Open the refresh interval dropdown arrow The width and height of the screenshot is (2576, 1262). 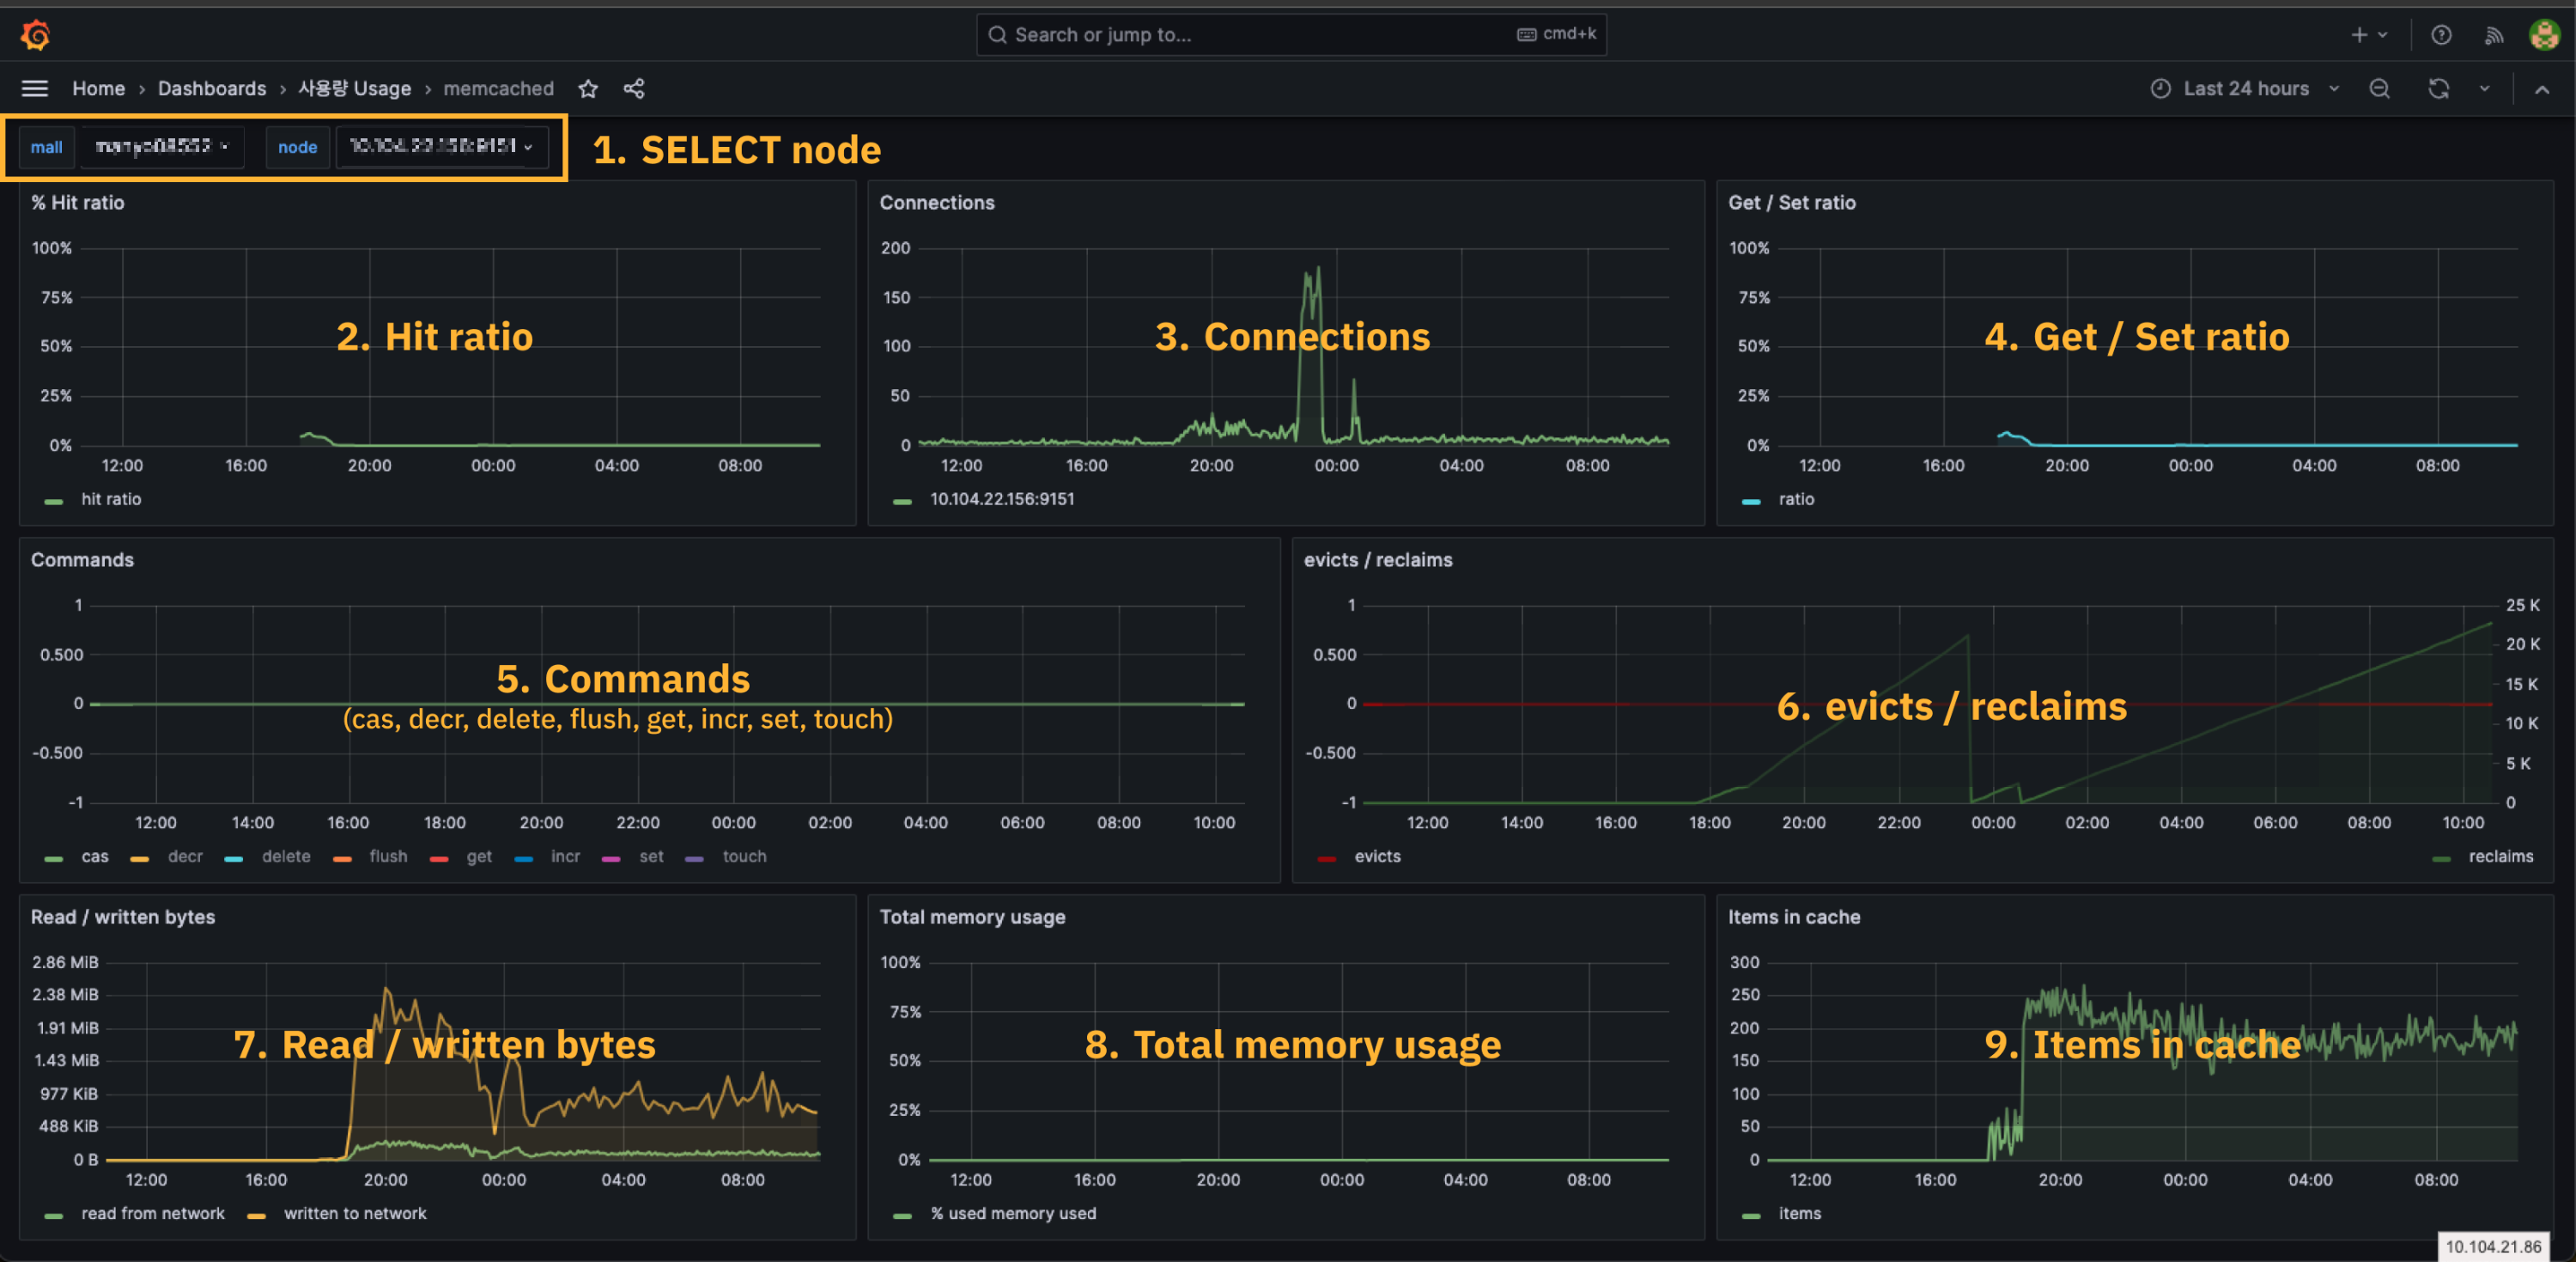(x=2484, y=88)
